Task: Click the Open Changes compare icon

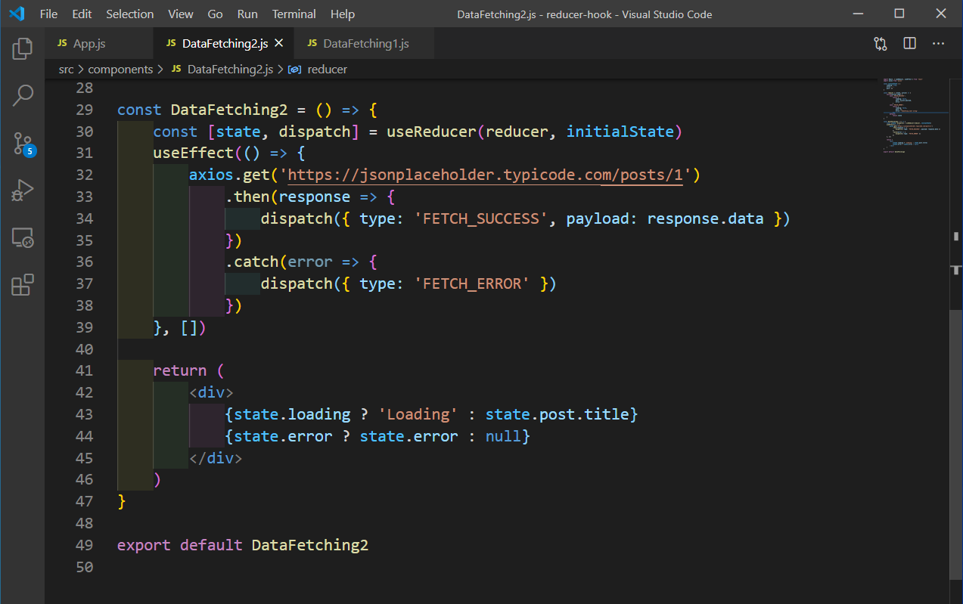Action: click(881, 44)
